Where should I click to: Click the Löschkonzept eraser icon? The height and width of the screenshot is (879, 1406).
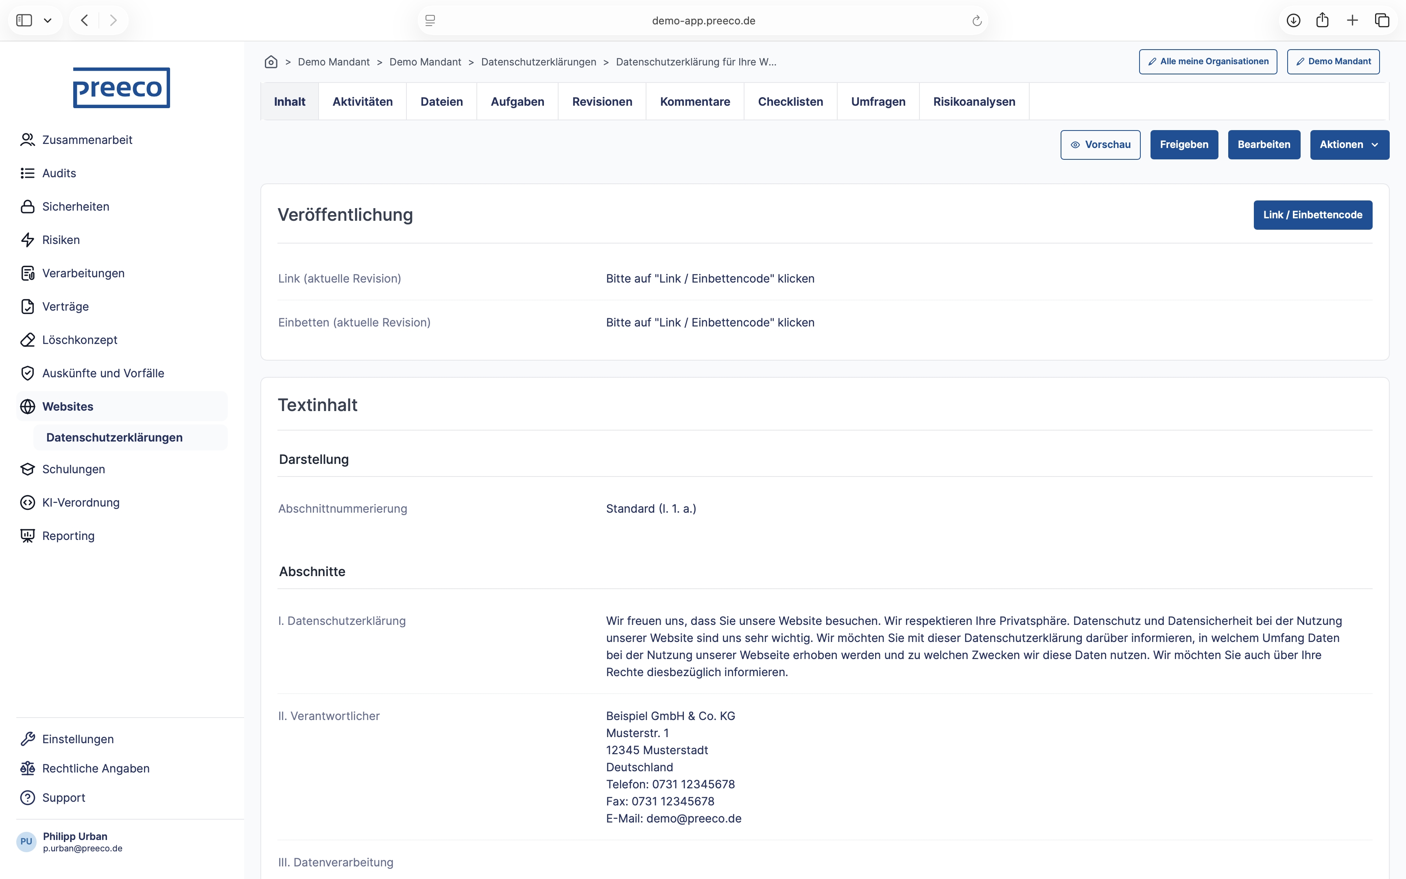click(x=27, y=339)
